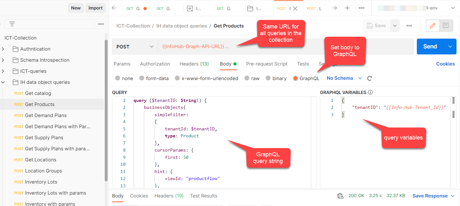Open the Cookies link

(x=445, y=64)
